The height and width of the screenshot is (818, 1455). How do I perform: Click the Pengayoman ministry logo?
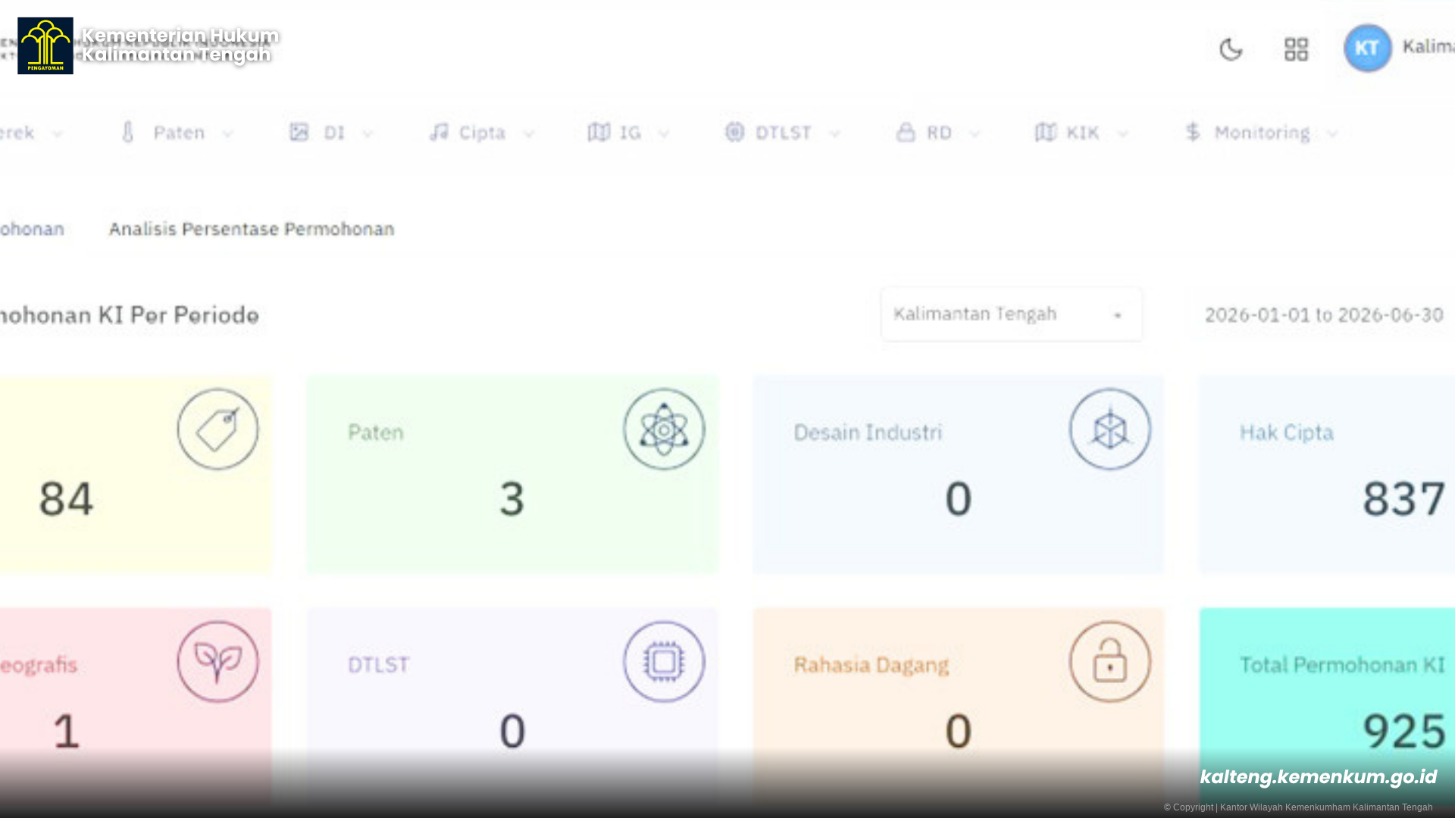click(x=45, y=45)
